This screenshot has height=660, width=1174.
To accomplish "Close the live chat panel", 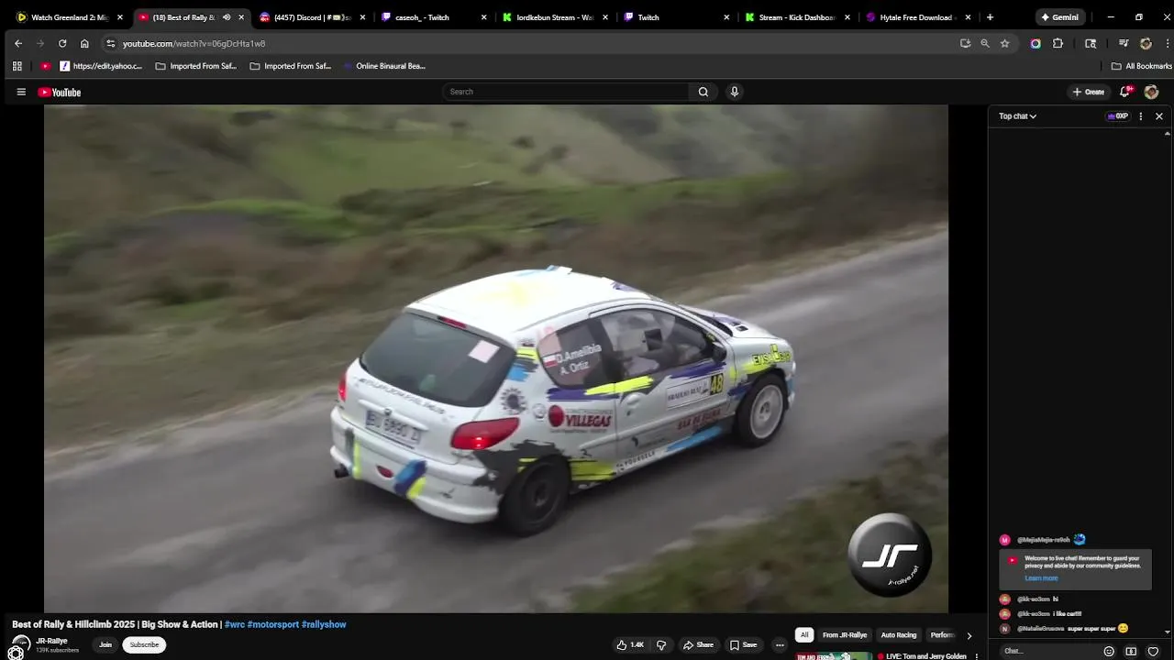I will coord(1159,116).
